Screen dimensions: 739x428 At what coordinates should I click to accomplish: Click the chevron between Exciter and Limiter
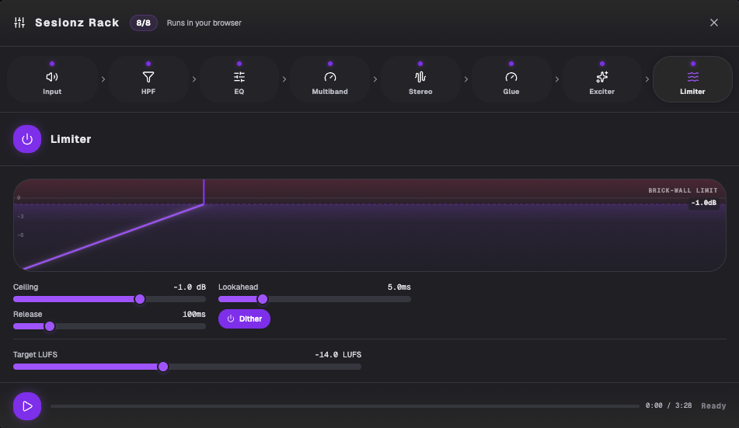(x=647, y=79)
